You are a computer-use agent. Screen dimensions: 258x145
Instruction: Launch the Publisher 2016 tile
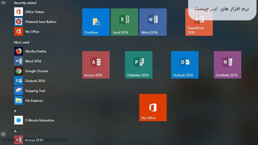tap(139, 65)
